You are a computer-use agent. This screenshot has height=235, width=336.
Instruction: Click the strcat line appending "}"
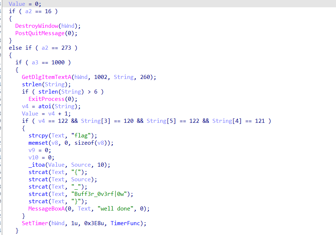pos(58,201)
